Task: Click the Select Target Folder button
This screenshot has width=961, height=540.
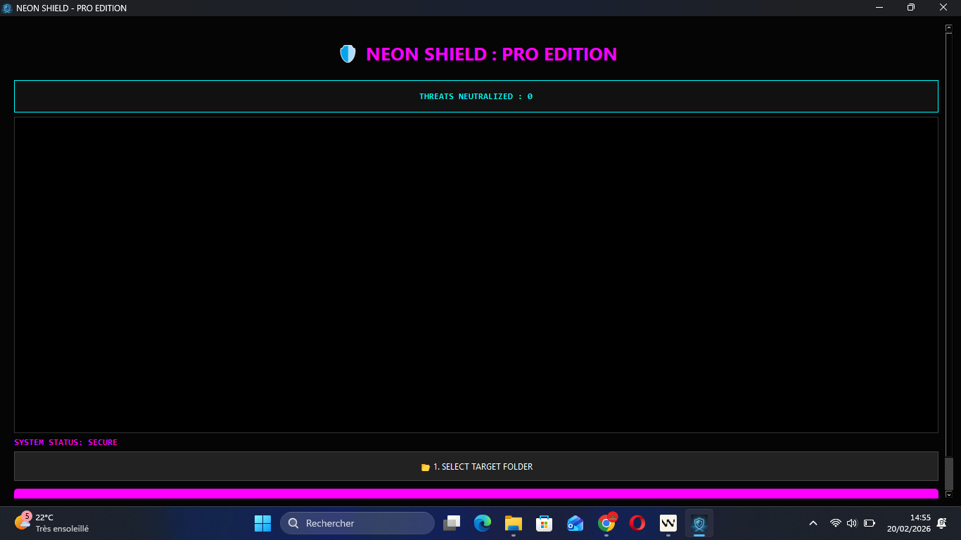Action: (476, 466)
